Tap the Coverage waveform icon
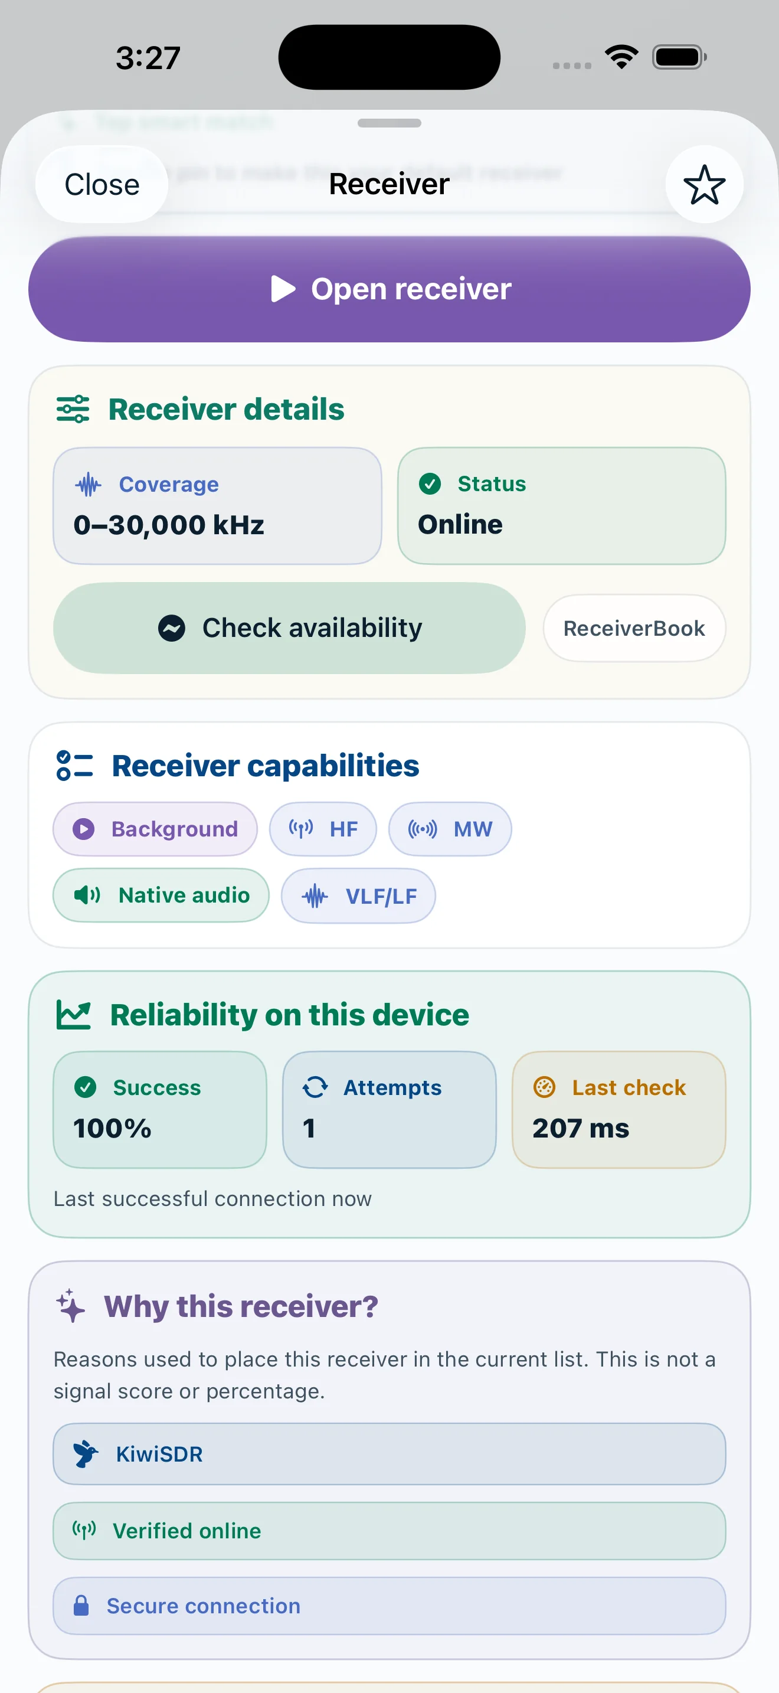779x1693 pixels. click(x=88, y=485)
